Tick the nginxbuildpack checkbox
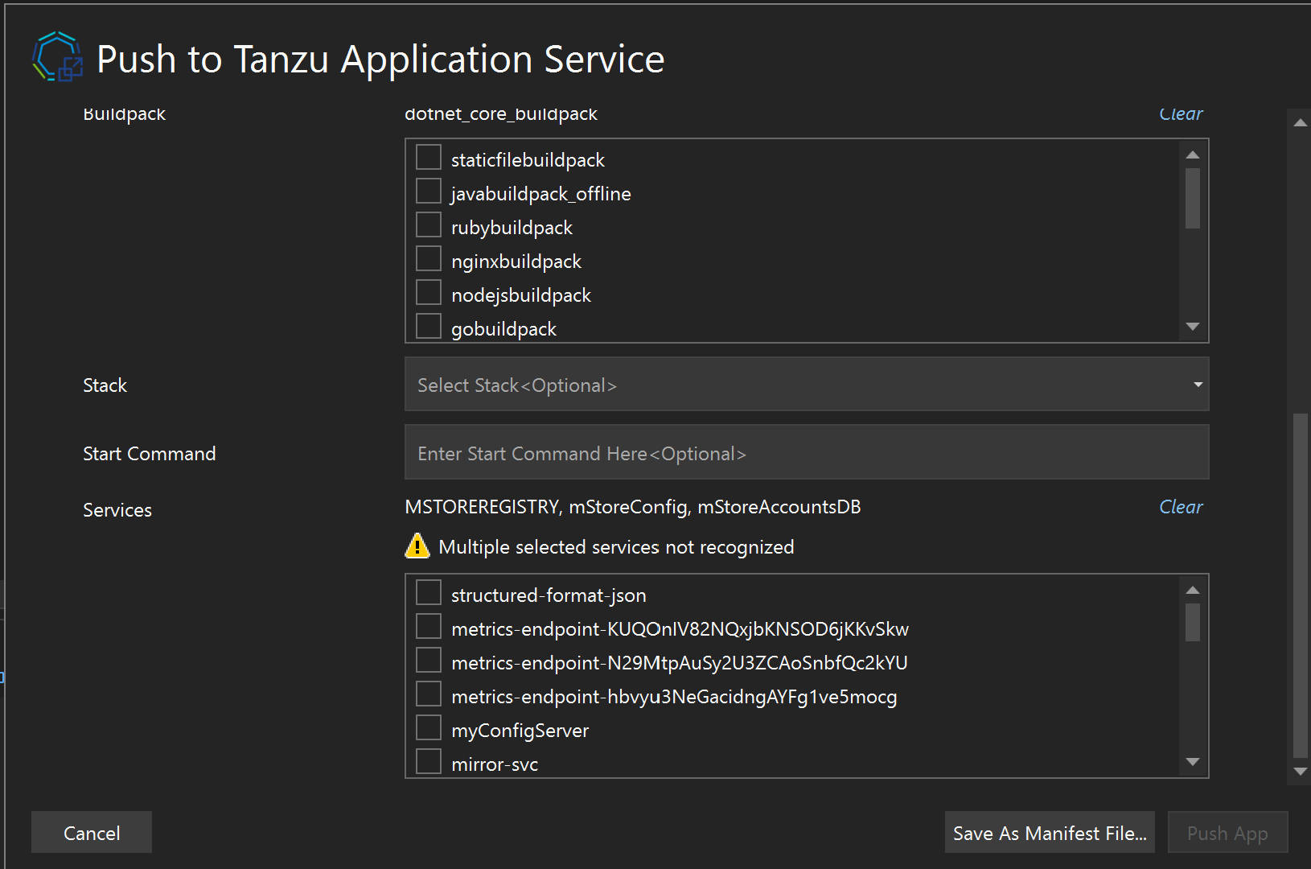 coord(429,259)
